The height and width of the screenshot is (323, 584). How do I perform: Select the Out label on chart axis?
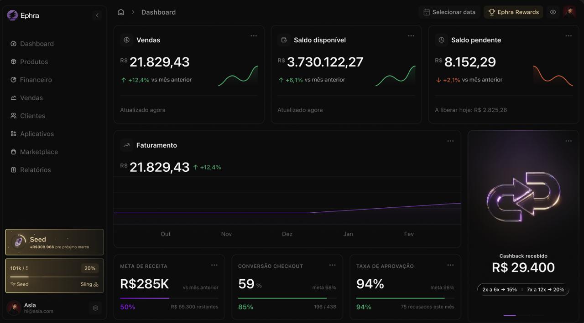click(166, 234)
